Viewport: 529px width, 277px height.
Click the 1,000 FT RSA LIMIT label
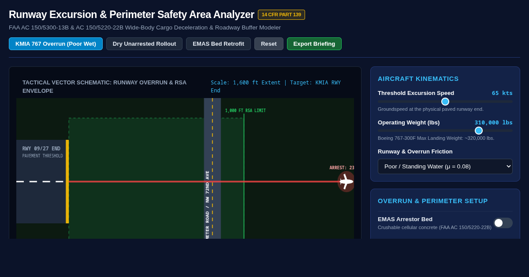click(246, 111)
